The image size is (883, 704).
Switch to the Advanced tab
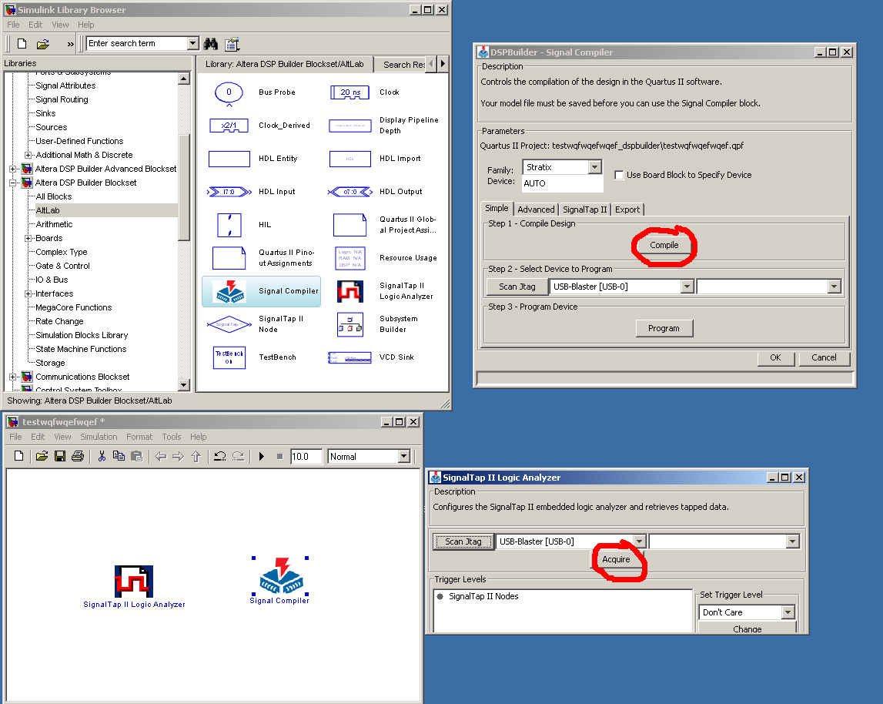coord(536,209)
